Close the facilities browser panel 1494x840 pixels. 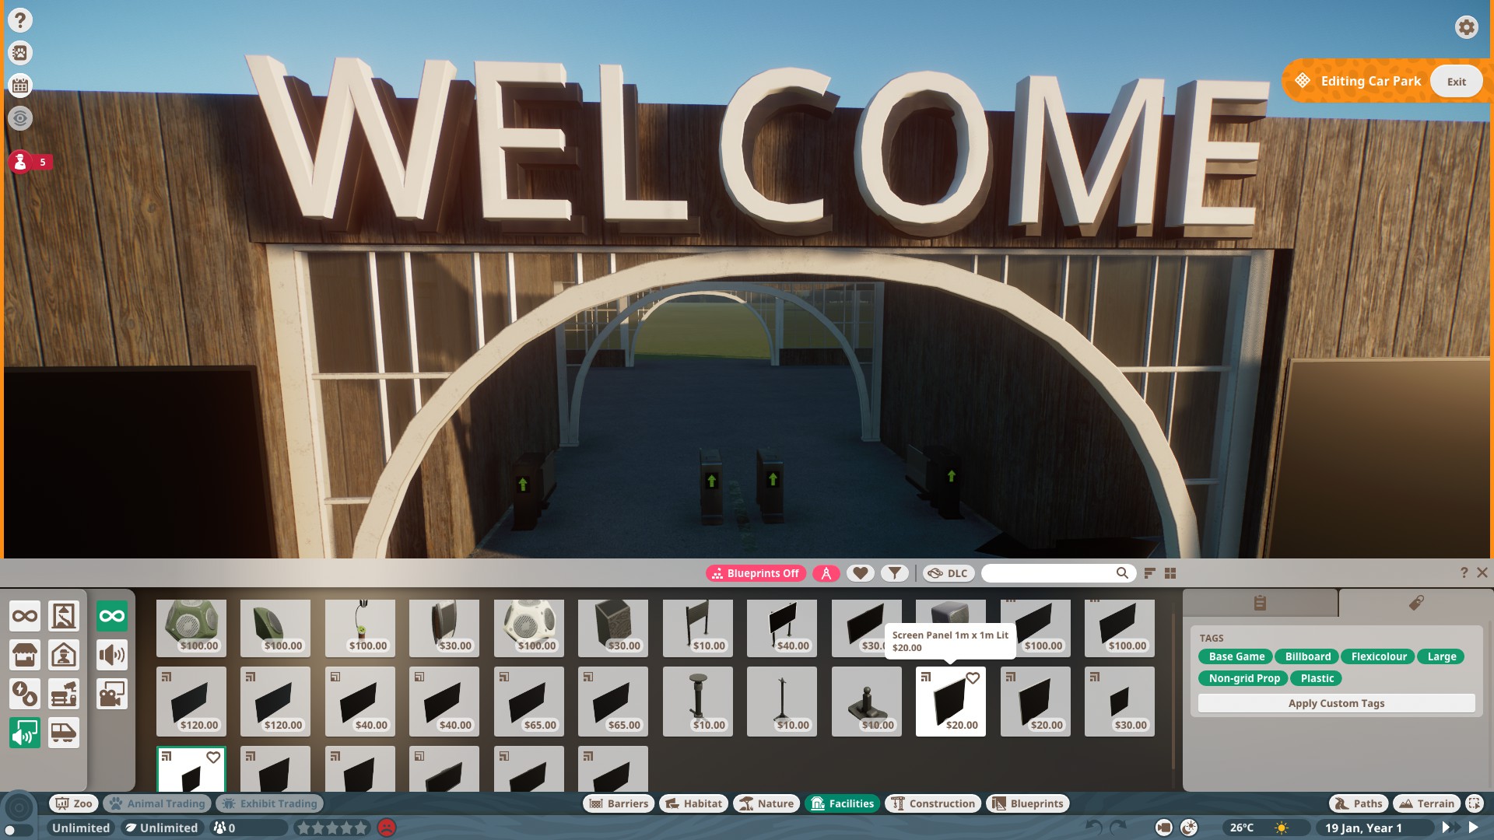[x=1482, y=572]
